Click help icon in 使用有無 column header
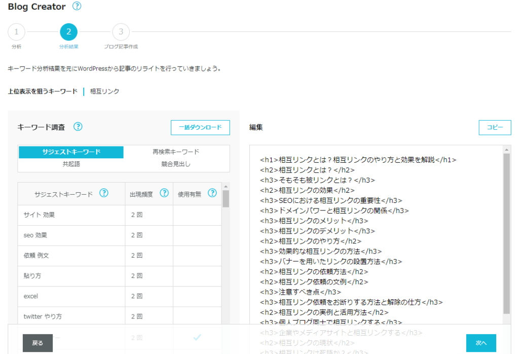The width and height of the screenshot is (519, 354). (212, 193)
